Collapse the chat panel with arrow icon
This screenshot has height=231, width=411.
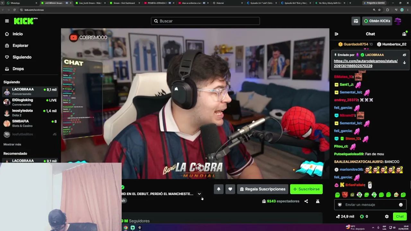(x=336, y=34)
